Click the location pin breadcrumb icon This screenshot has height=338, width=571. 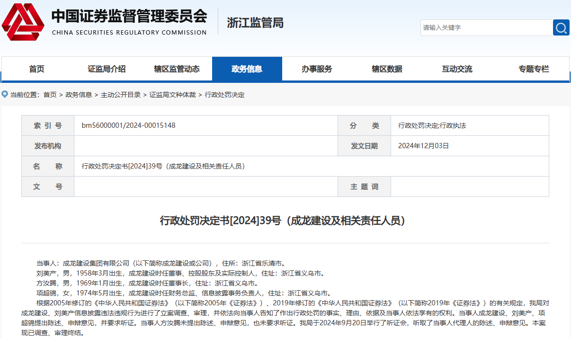(x=5, y=95)
